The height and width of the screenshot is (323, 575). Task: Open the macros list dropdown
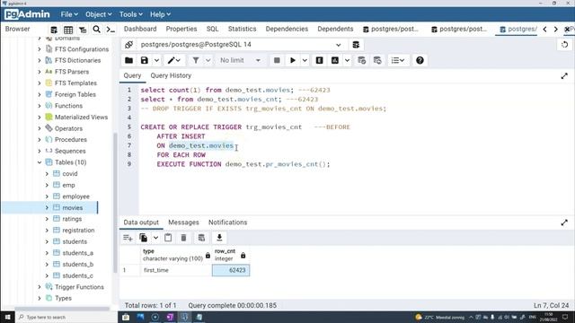point(398,60)
